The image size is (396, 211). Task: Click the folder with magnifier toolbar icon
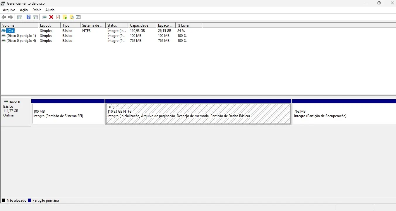[71, 17]
